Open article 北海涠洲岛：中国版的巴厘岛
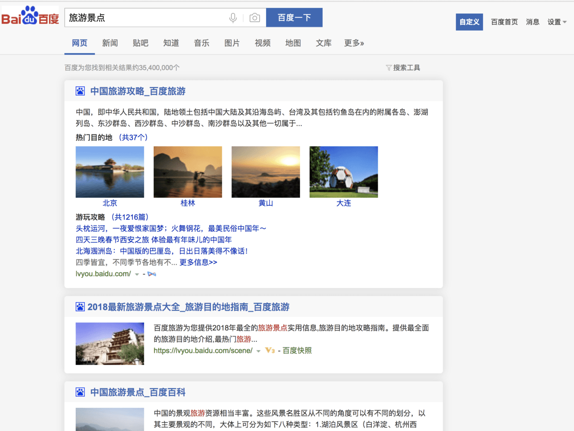Viewport: 574px width, 431px height. (x=162, y=251)
